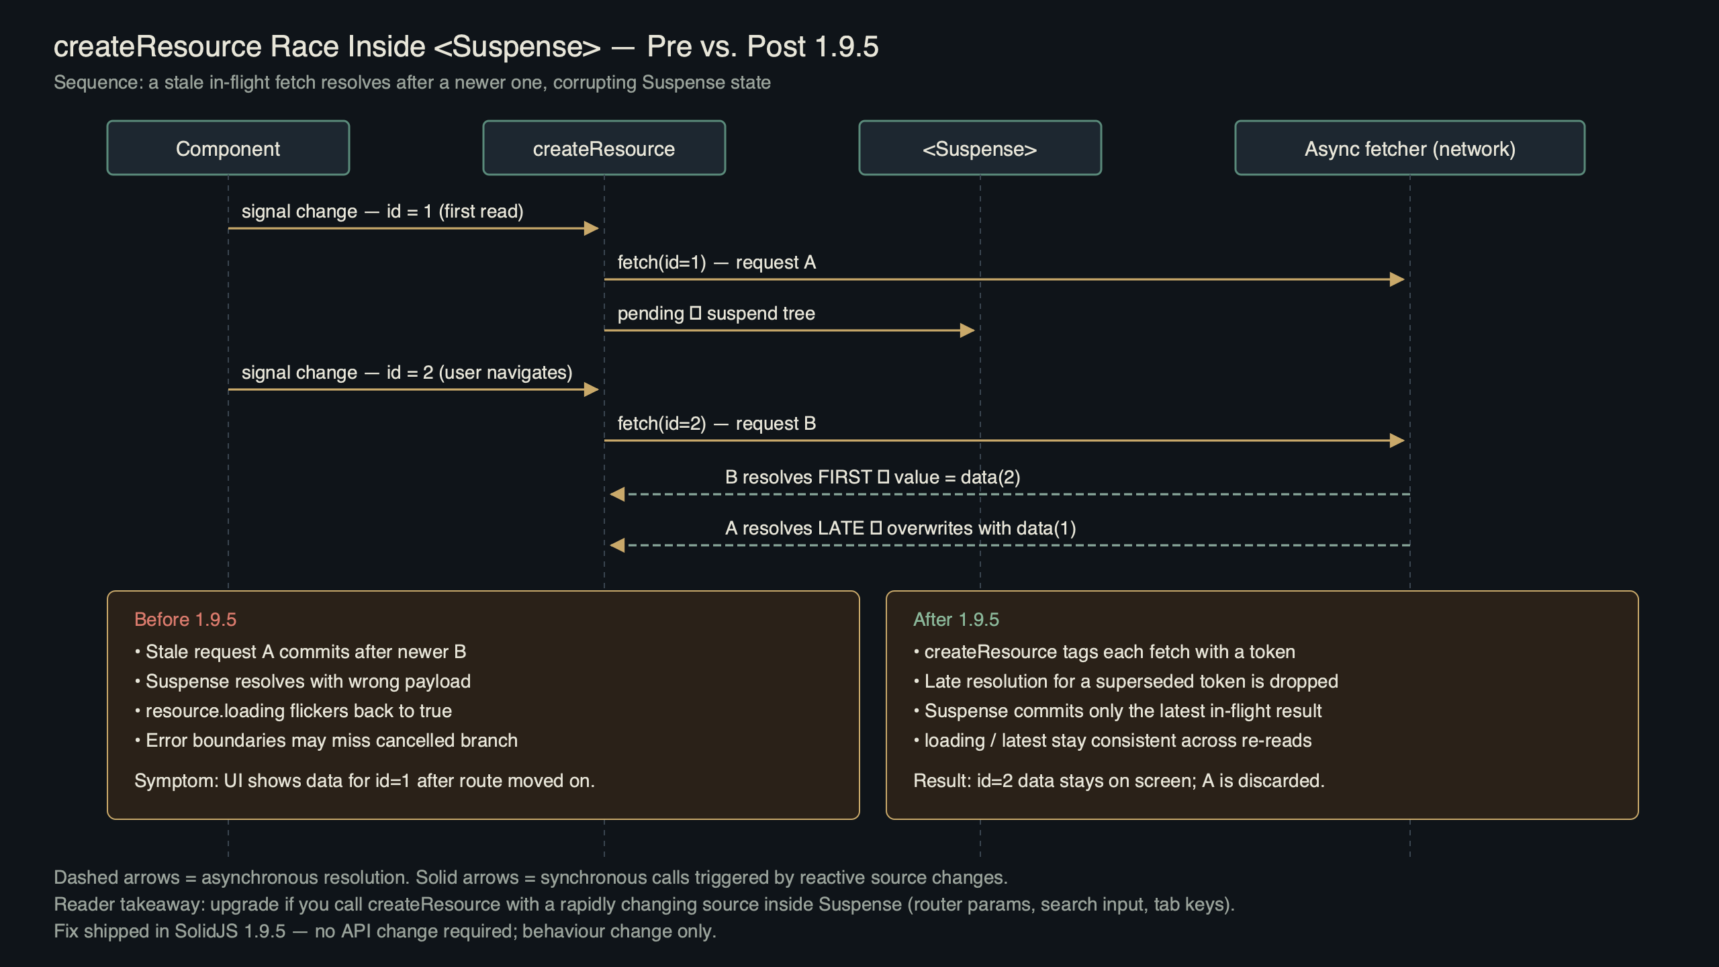The height and width of the screenshot is (967, 1719).
Task: Select the Component lifeline header box
Action: (x=227, y=148)
